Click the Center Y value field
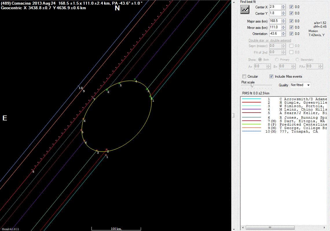Image resolution: width=330 pixels, height=231 pixels. (x=275, y=13)
